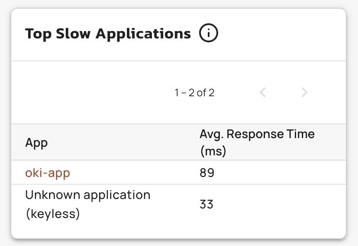Click the '(keyless)' text in second row

click(x=53, y=214)
